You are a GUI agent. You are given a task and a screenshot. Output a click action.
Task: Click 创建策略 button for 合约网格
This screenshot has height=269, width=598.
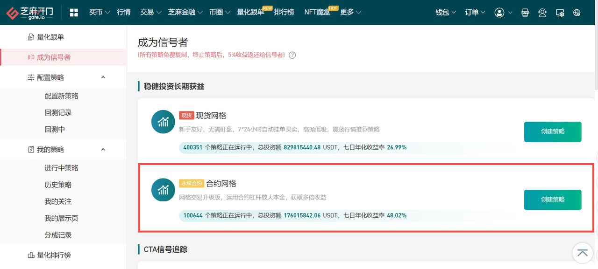553,200
